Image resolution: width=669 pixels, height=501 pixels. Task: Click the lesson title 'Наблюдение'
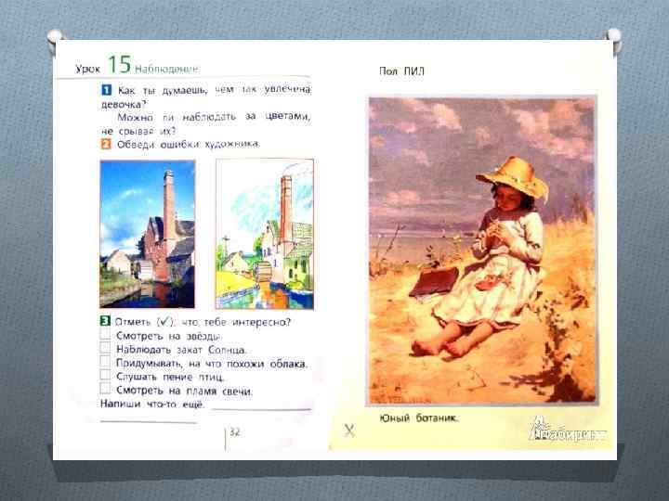coord(167,69)
